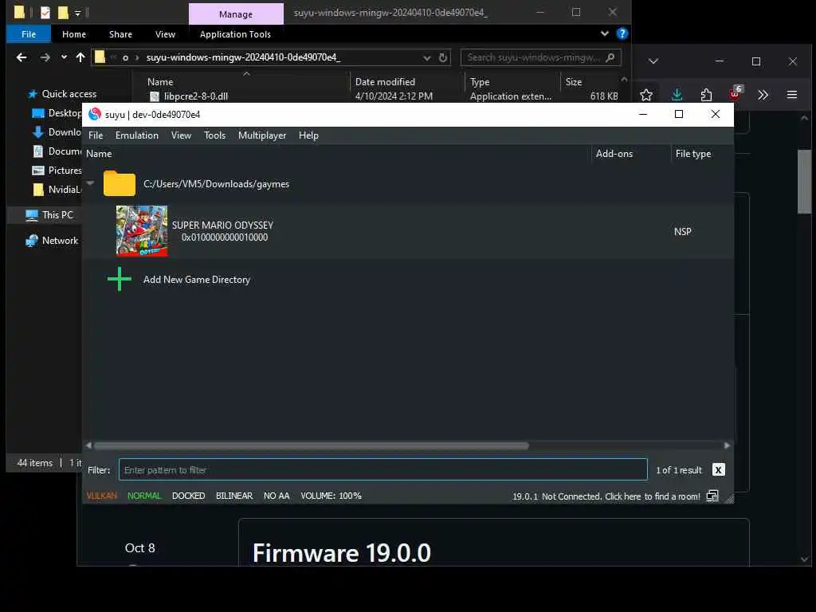The height and width of the screenshot is (612, 816).
Task: Open the File tab in File Explorer
Action: pos(29,34)
